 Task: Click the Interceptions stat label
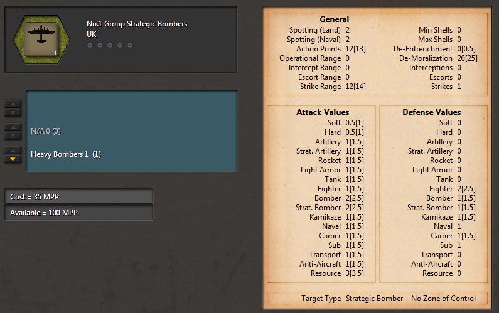tap(431, 68)
